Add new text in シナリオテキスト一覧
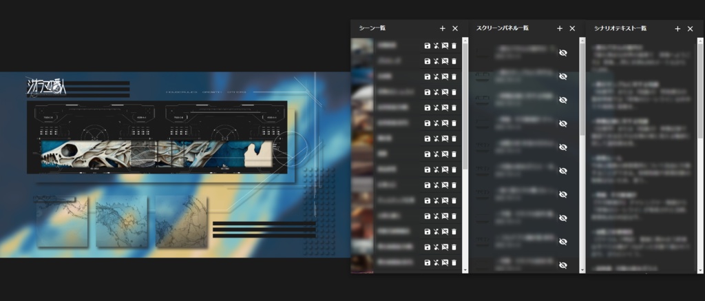 click(x=677, y=29)
